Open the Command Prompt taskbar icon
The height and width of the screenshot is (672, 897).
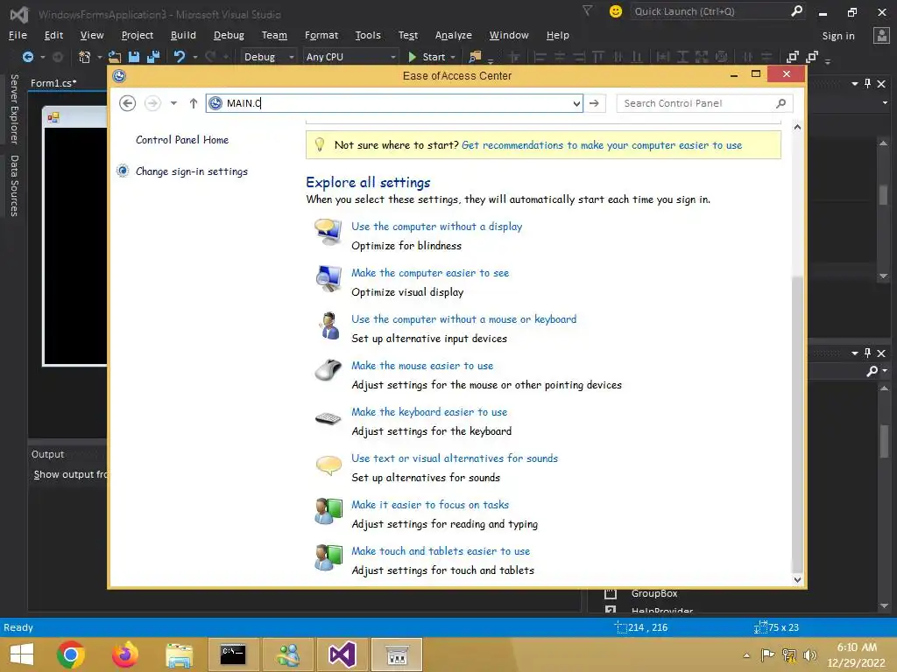tap(233, 654)
